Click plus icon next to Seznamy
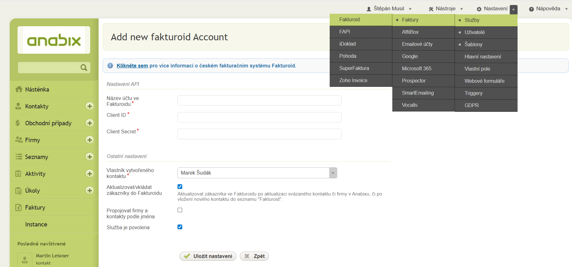The height and width of the screenshot is (267, 572). point(90,157)
